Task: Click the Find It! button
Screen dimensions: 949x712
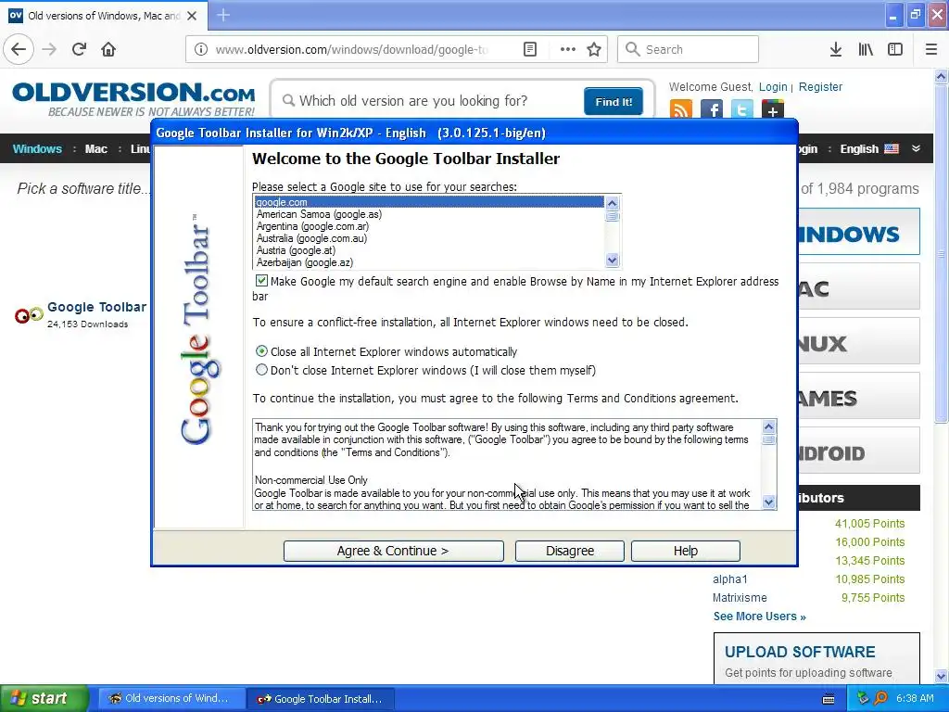Action: coord(614,101)
